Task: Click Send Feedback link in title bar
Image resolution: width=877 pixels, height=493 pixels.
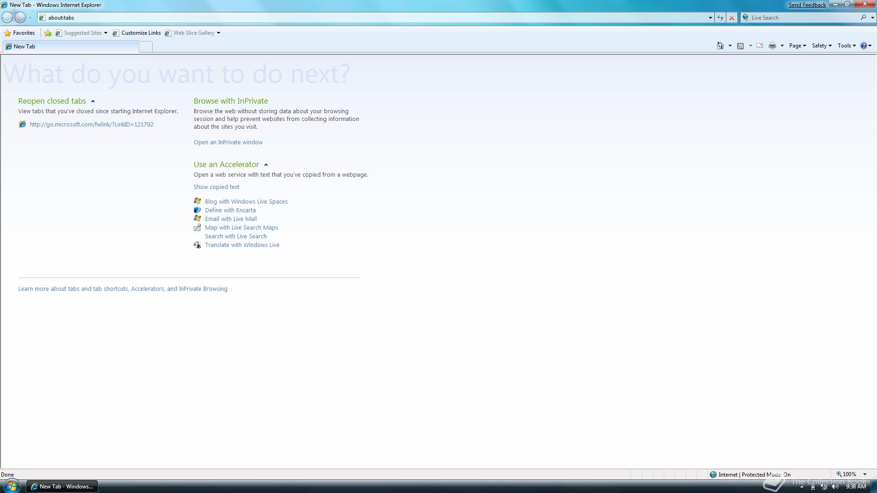Action: (807, 5)
